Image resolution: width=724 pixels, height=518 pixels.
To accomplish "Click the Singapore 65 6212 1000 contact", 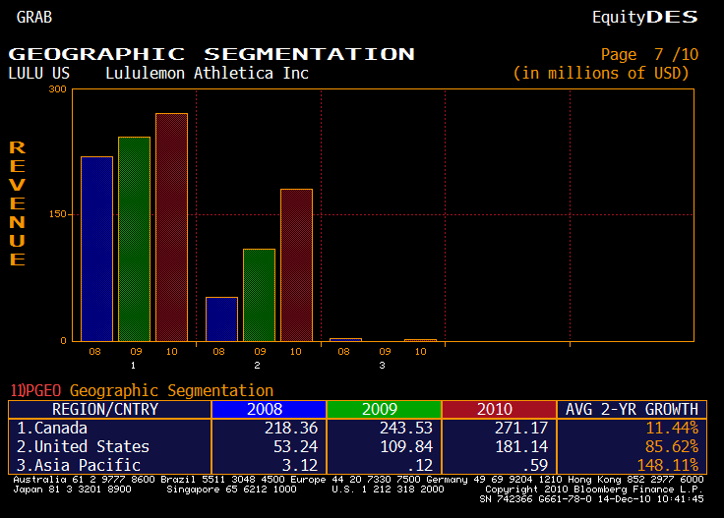I will [231, 489].
